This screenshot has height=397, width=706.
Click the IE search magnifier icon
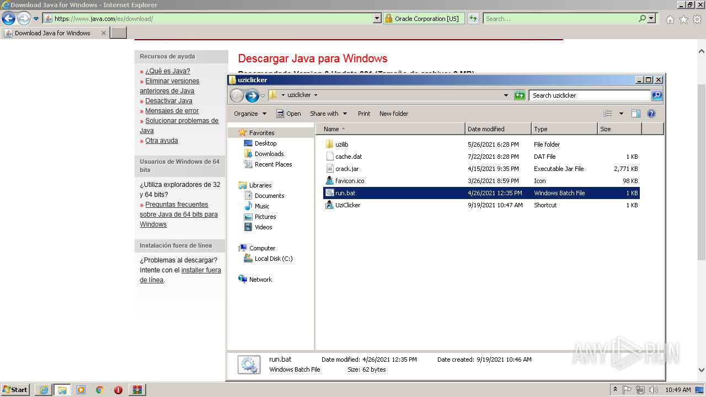click(642, 19)
